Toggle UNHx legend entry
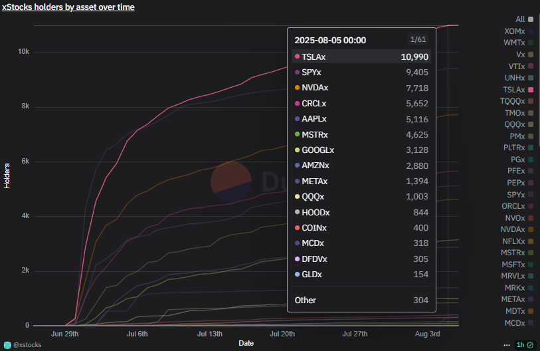 [x=519, y=78]
